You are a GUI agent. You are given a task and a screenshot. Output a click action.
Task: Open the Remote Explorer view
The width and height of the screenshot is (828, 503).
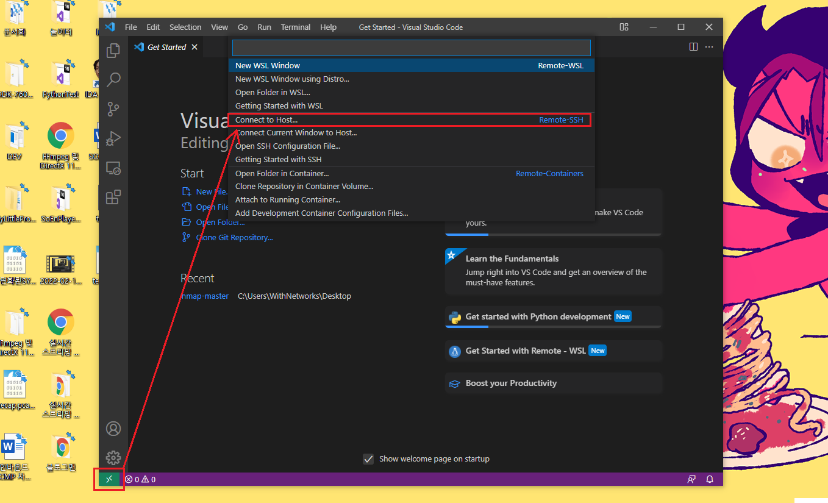point(113,168)
